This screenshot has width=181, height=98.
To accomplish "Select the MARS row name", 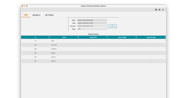I will pyautogui.click(x=53, y=53).
